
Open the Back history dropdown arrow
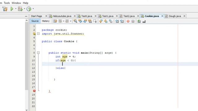pos(63,21)
